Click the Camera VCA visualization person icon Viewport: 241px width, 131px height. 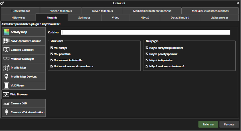[x=7, y=112]
